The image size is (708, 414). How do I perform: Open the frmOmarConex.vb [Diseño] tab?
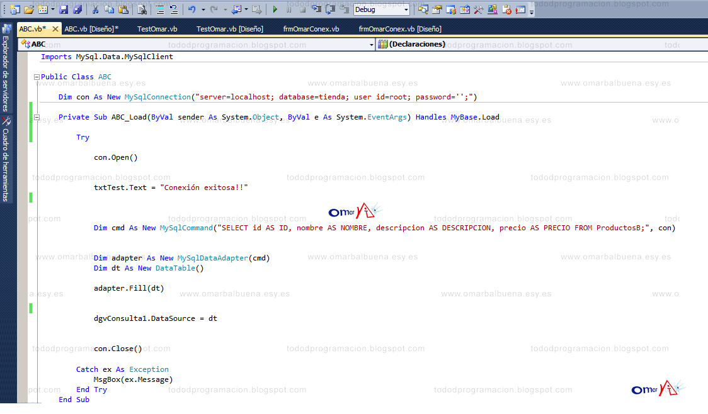point(401,28)
